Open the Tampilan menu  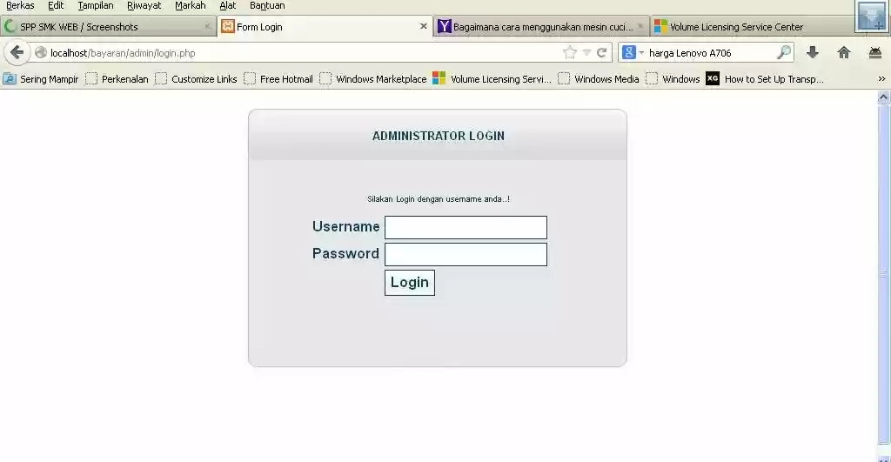tap(96, 6)
